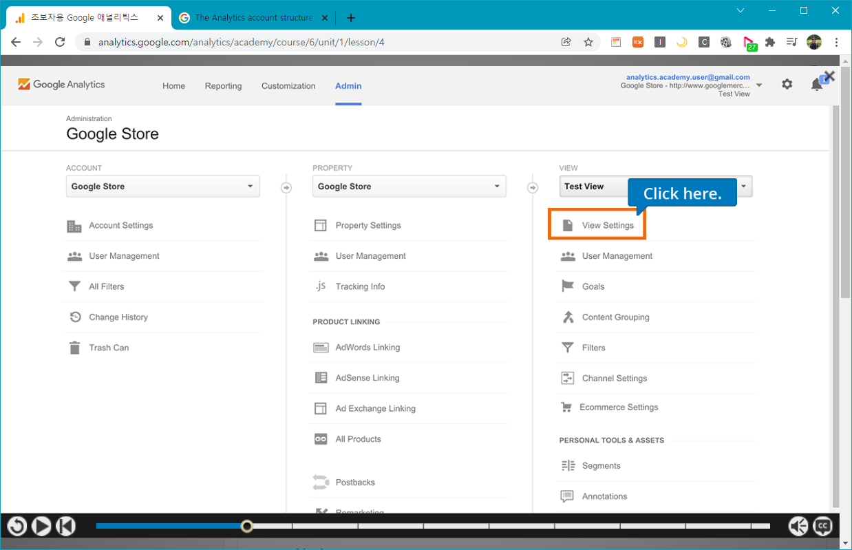Close the lesson overlay X button
852x550 pixels.
click(x=829, y=76)
